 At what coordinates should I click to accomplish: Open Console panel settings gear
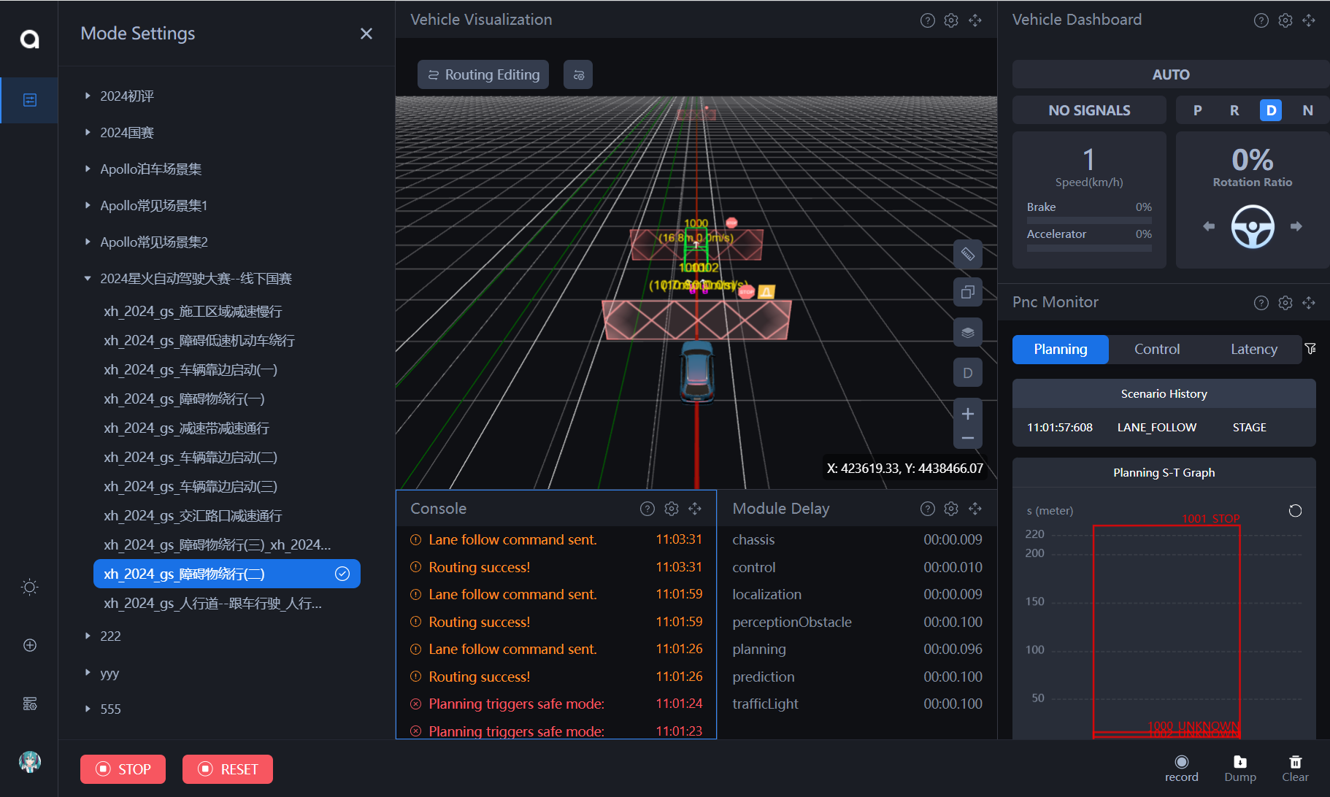[x=671, y=509]
